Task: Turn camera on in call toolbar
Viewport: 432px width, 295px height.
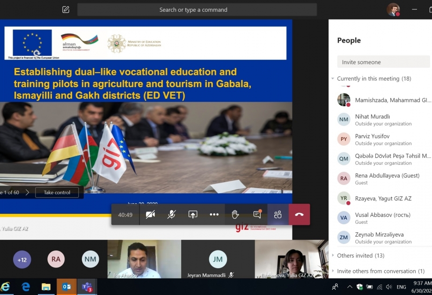Action: coord(150,214)
